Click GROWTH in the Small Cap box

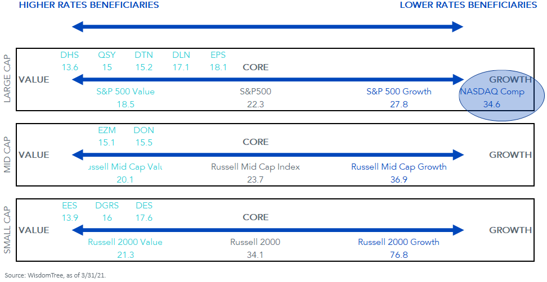pyautogui.click(x=510, y=230)
